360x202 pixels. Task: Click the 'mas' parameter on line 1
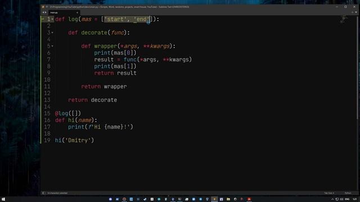[86, 20]
